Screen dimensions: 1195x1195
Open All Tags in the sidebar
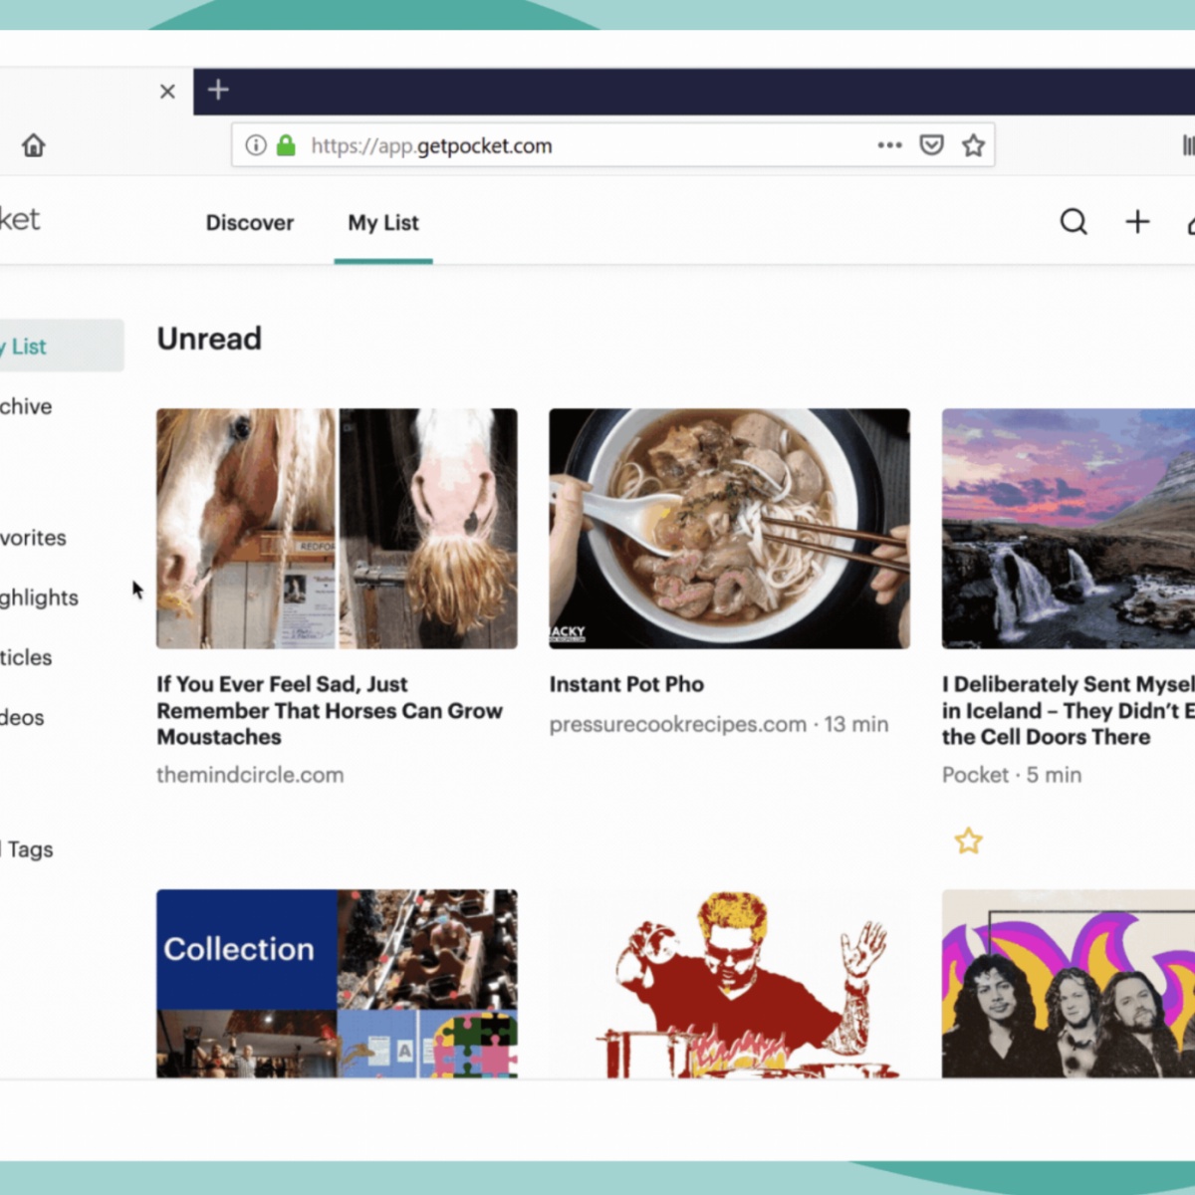point(27,849)
